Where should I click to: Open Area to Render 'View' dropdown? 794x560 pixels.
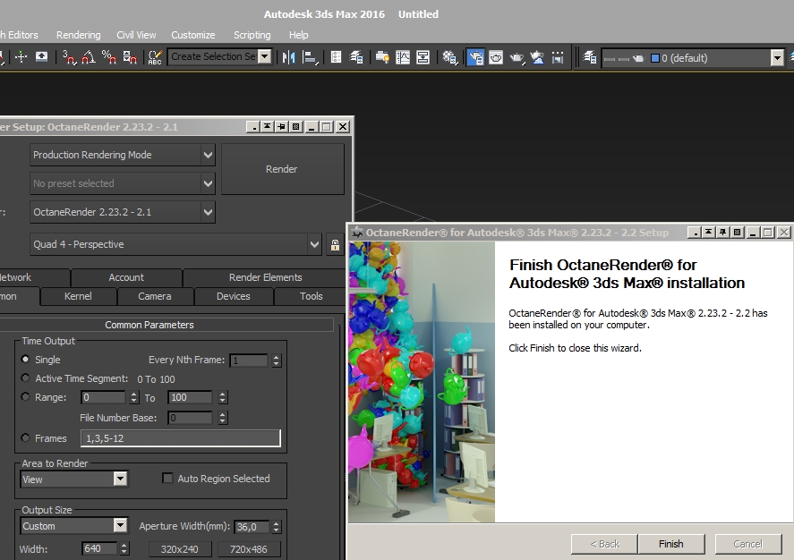74,479
